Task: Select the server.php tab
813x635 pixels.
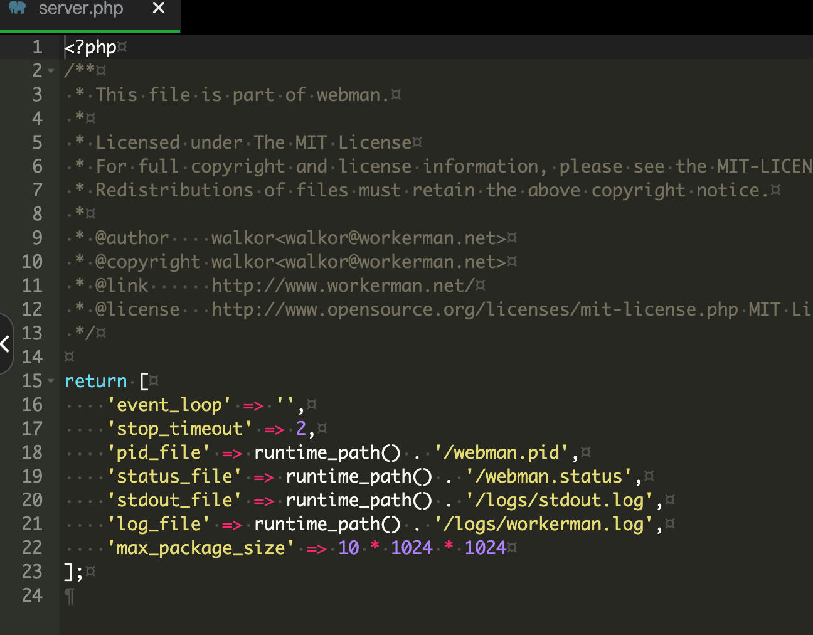Action: pos(80,9)
